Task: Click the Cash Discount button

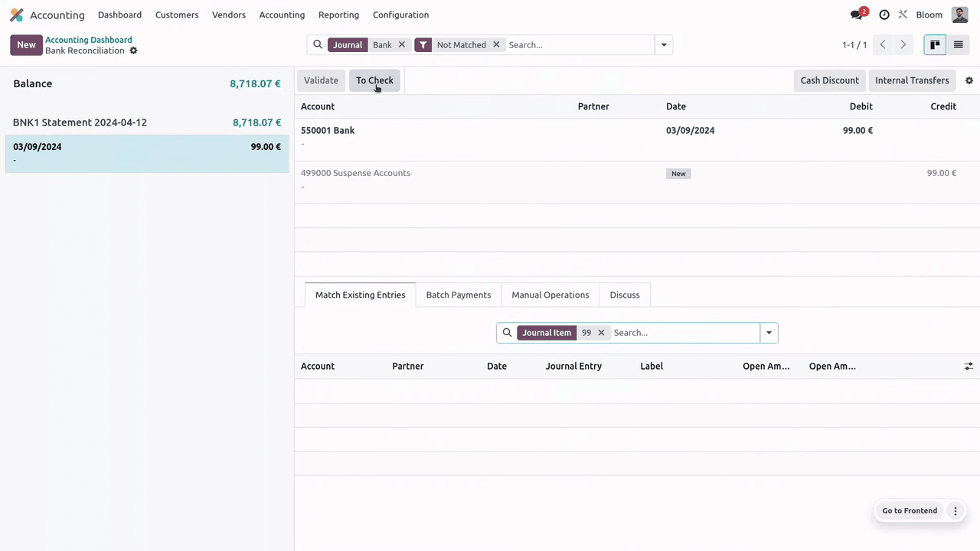Action: (x=829, y=80)
